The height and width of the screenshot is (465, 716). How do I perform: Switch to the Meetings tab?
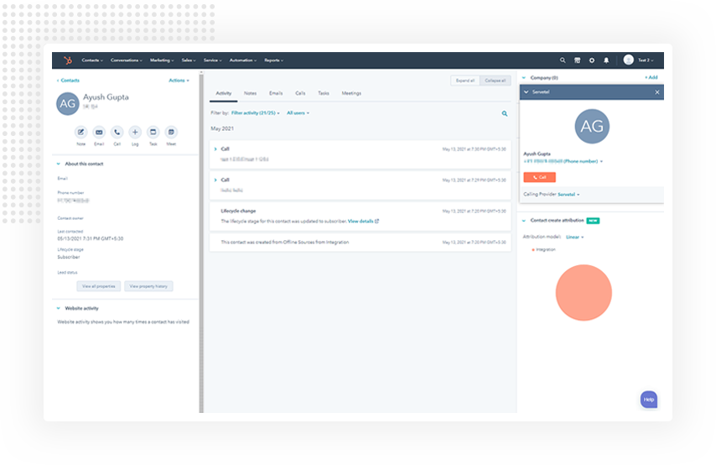[x=351, y=93]
